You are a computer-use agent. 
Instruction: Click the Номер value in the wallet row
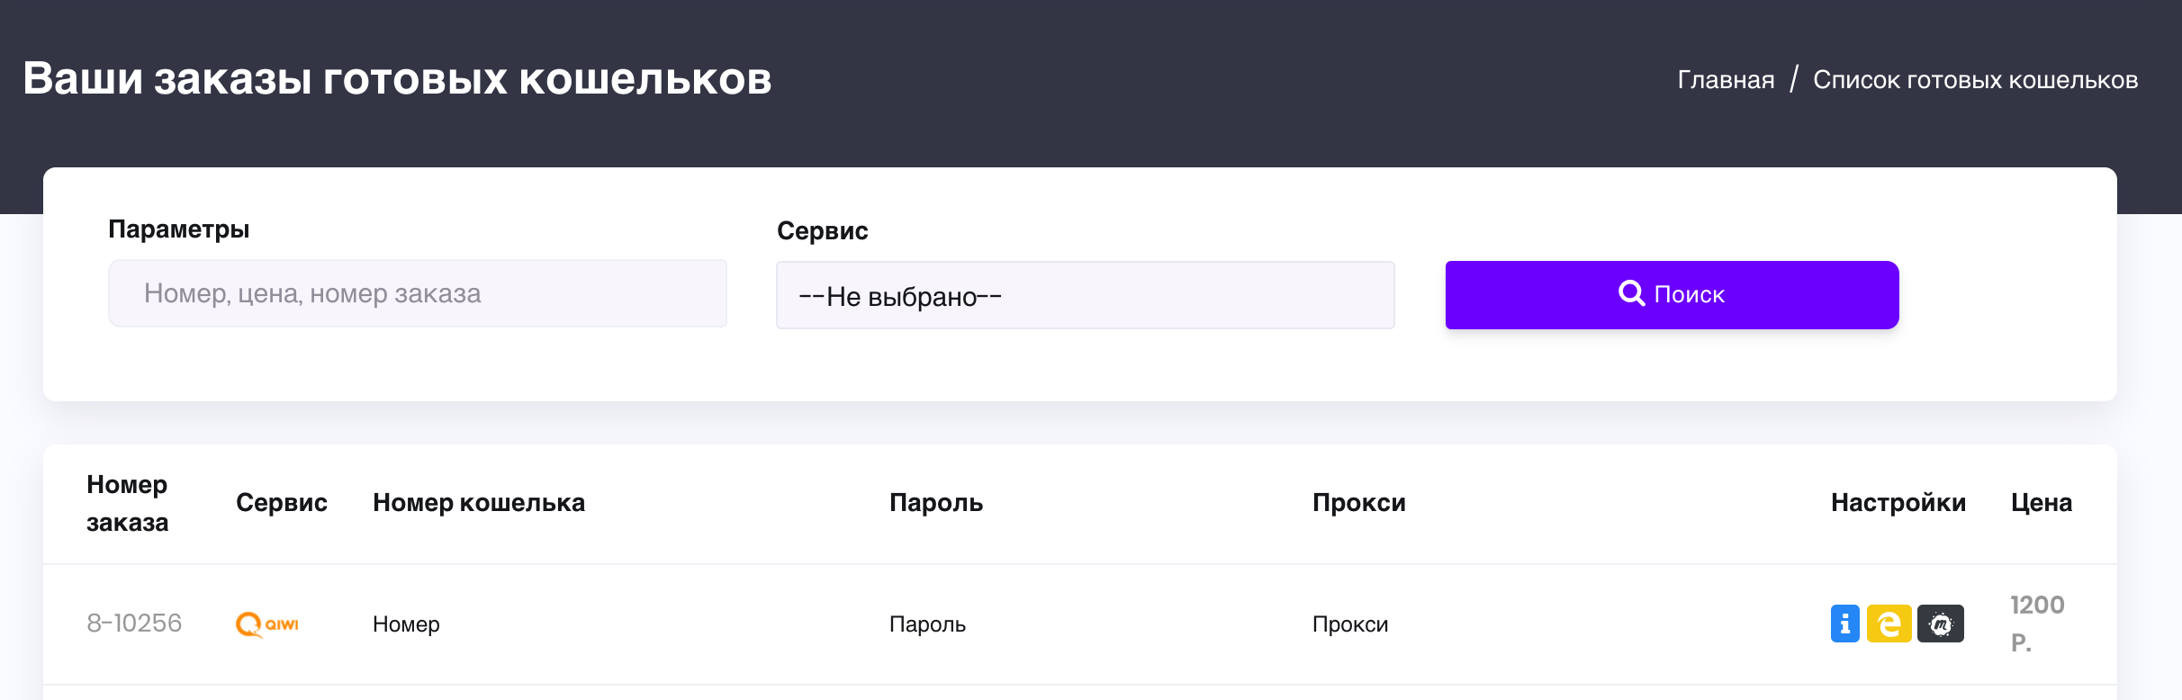point(406,624)
